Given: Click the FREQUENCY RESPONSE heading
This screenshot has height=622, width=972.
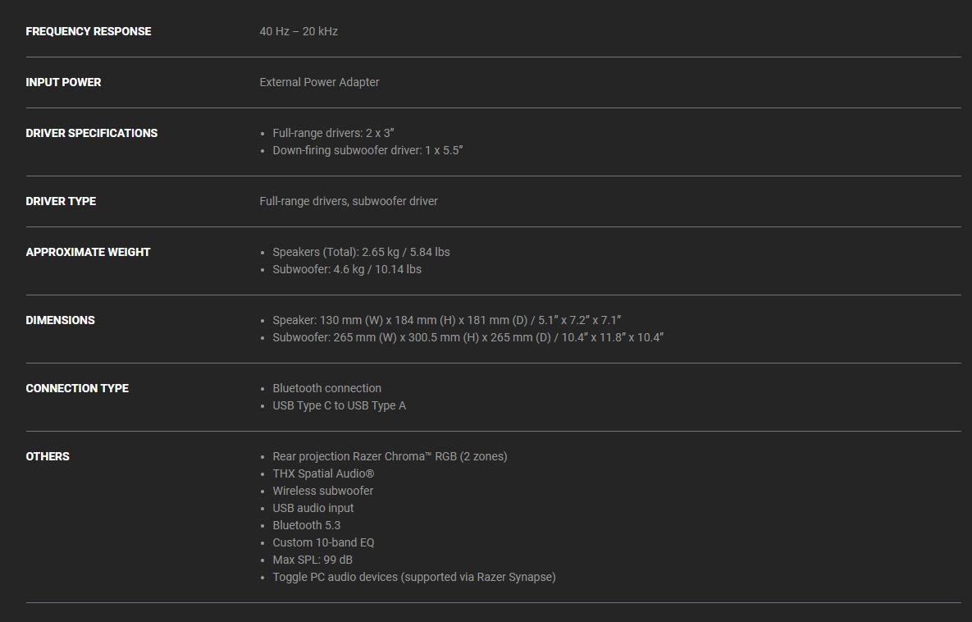Looking at the screenshot, I should click(x=89, y=32).
